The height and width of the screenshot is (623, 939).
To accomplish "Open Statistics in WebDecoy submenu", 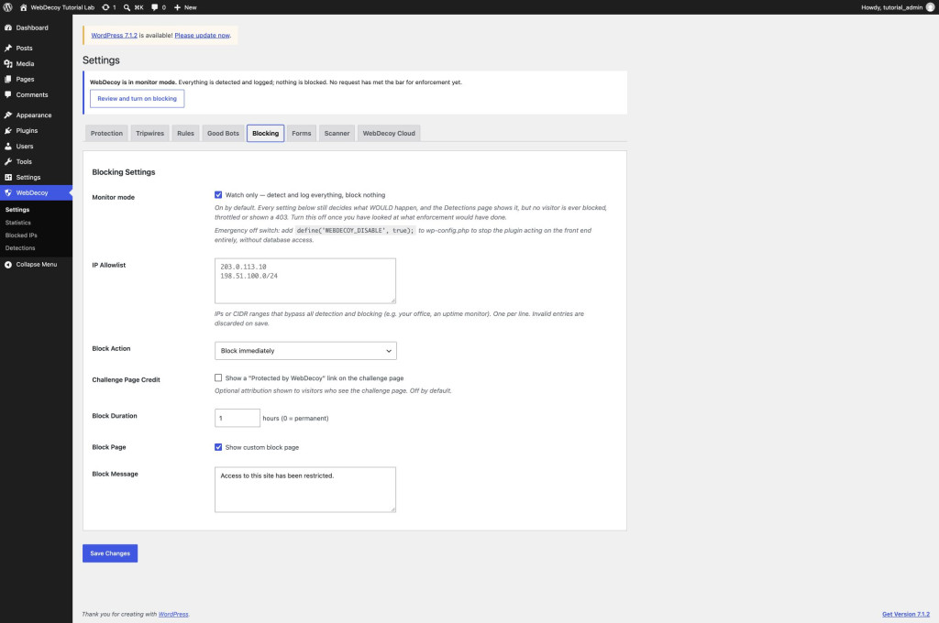I will (18, 223).
